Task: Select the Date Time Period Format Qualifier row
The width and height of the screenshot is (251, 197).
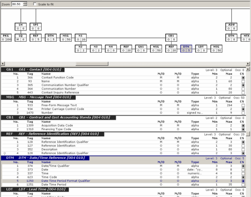Action: pos(123,181)
